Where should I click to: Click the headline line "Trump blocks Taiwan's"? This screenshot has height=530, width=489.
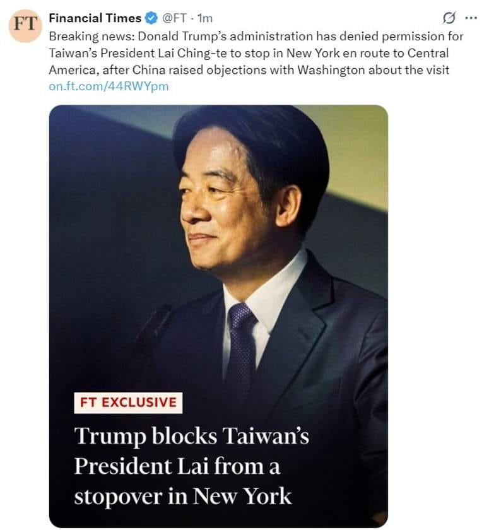[191, 436]
